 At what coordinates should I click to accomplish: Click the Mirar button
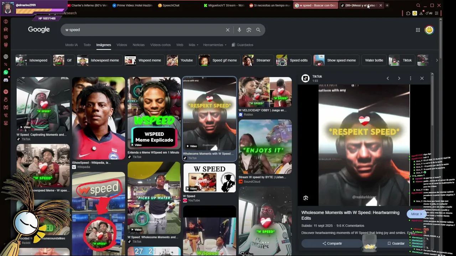[x=416, y=214]
